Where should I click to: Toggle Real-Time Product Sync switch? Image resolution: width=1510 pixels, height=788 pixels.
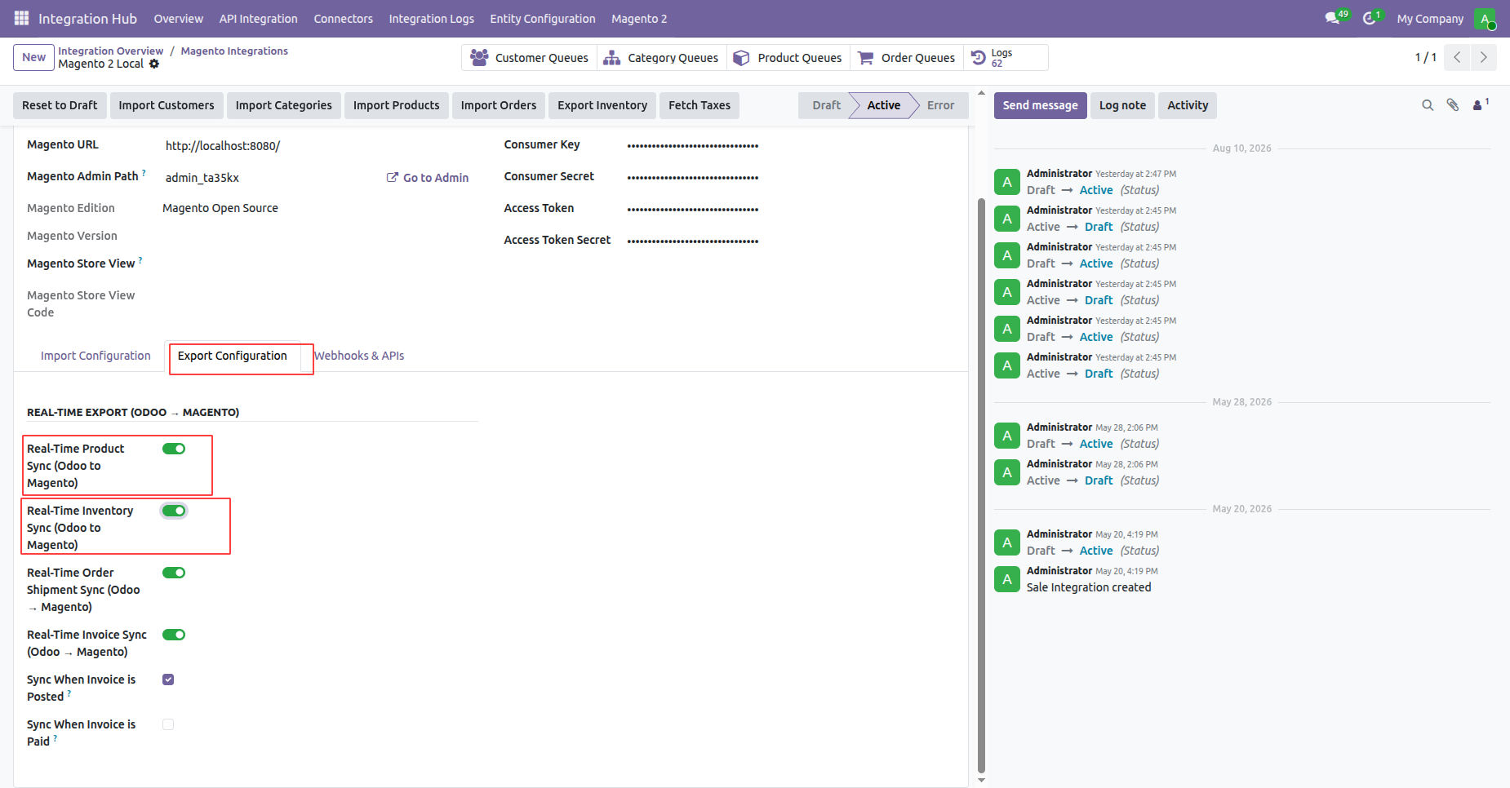click(x=174, y=449)
